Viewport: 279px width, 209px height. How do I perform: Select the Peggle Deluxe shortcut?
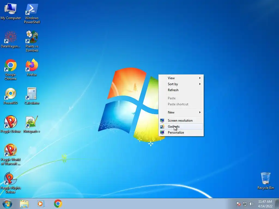click(x=11, y=124)
